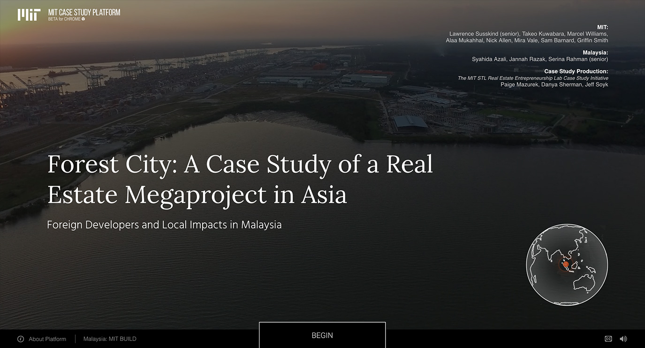The height and width of the screenshot is (348, 645).
Task: Click 'The MIT STL Real Estate Entrepreneurship Lab' line
Action: tap(533, 78)
